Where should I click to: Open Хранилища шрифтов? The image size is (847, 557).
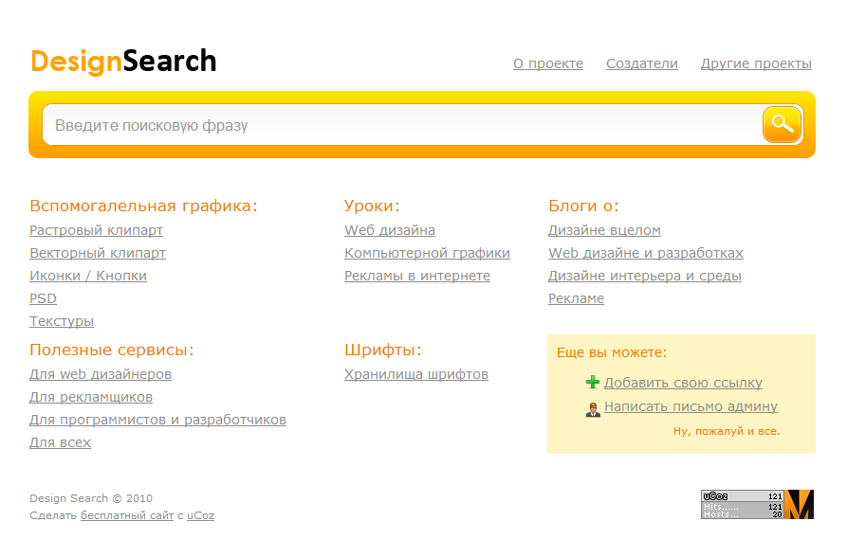tap(416, 374)
